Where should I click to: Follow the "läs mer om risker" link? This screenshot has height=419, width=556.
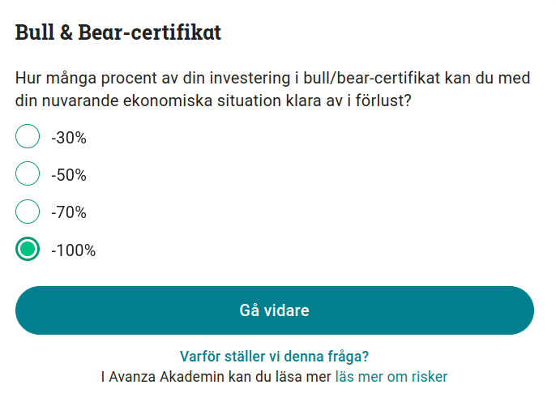pyautogui.click(x=391, y=377)
